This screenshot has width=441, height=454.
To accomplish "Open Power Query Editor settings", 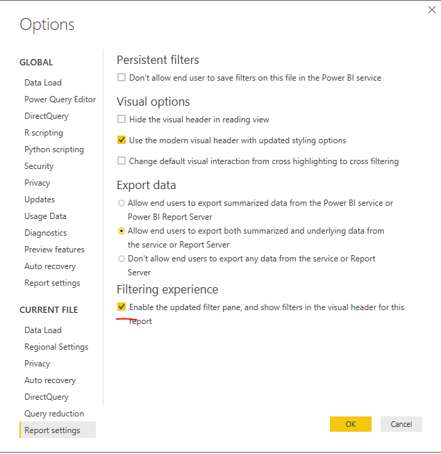I will 60,99.
